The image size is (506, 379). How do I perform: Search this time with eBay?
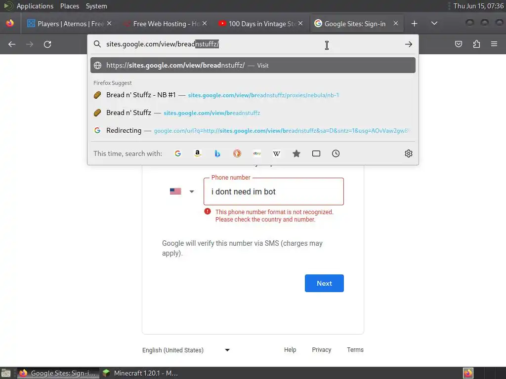(257, 154)
